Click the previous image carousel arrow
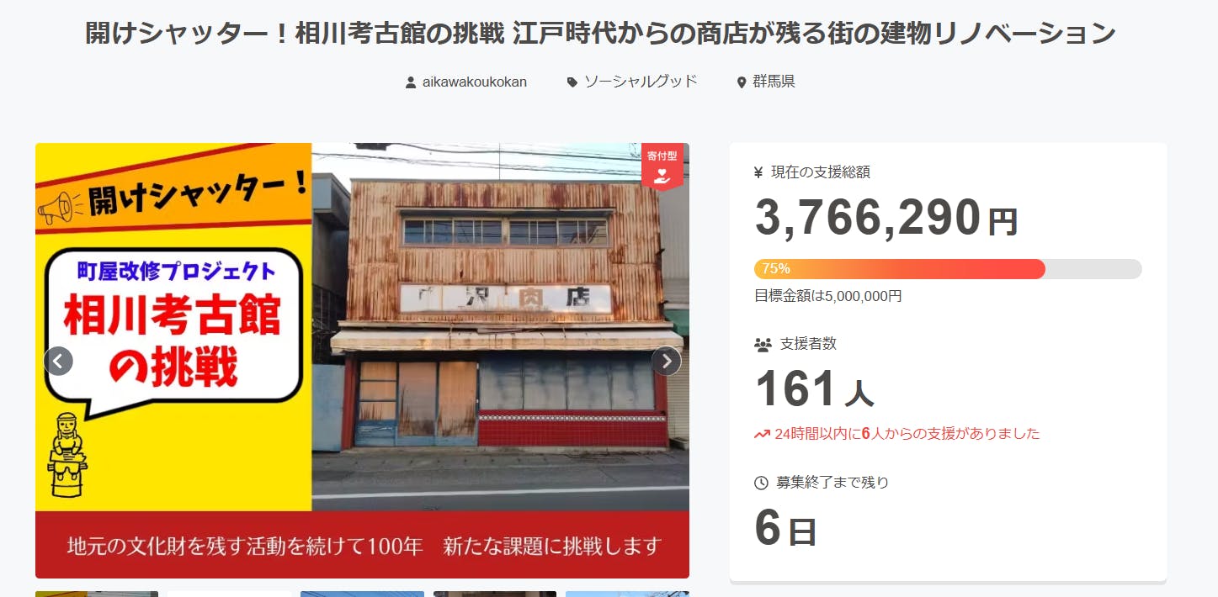This screenshot has width=1218, height=597. 58,361
